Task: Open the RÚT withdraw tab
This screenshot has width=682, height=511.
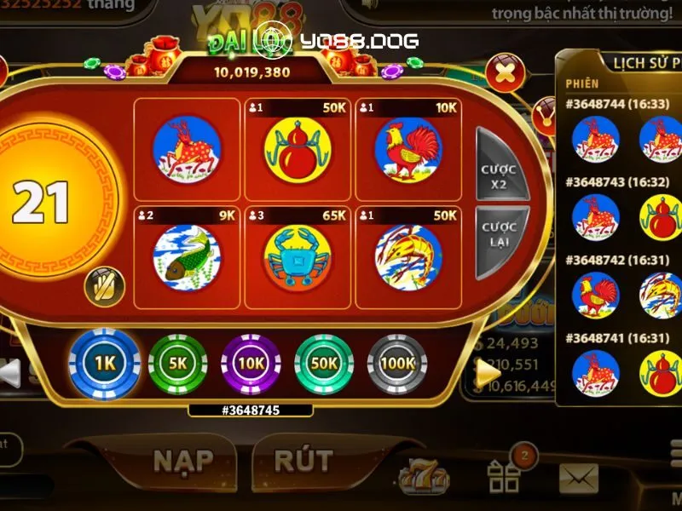Action: pyautogui.click(x=303, y=461)
